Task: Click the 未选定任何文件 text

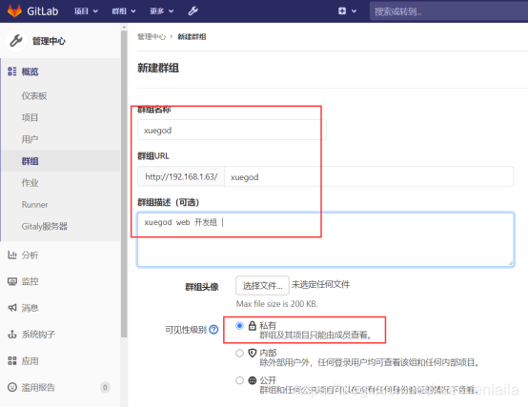Action: [x=320, y=285]
